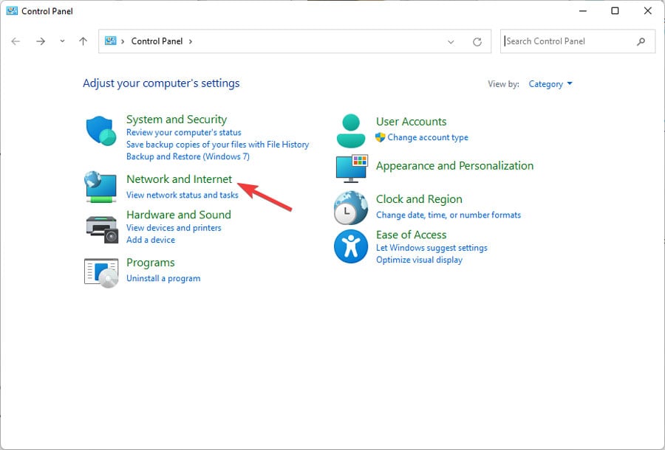The width and height of the screenshot is (665, 450).
Task: Click Optimize visual display link
Action: (419, 260)
